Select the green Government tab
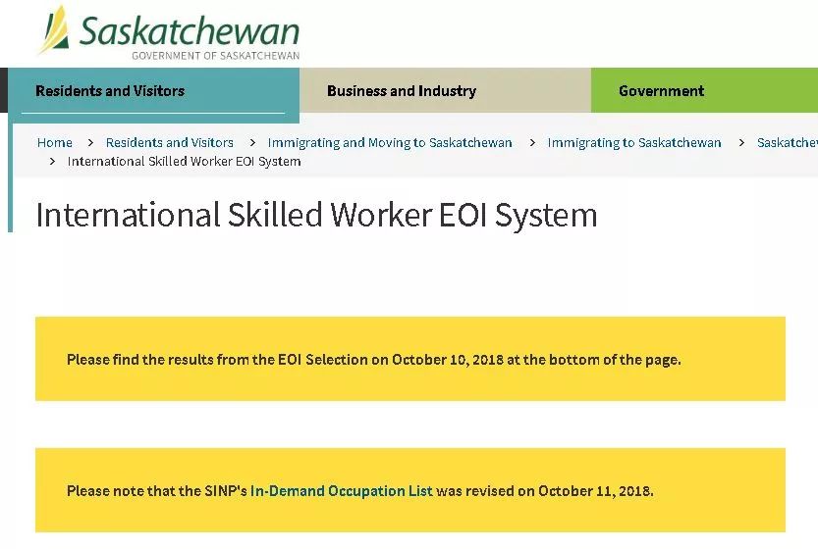The image size is (818, 549). pos(661,91)
